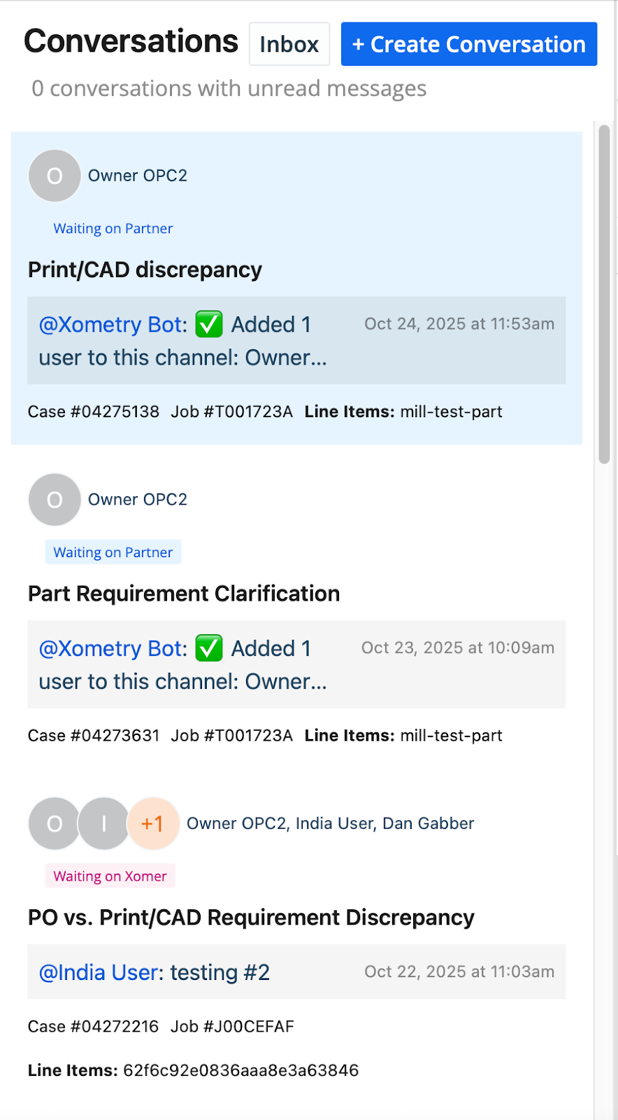Click @Xometry Bot mention in first conversation
The height and width of the screenshot is (1120, 618).
pyautogui.click(x=113, y=325)
